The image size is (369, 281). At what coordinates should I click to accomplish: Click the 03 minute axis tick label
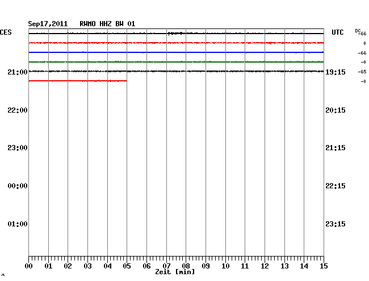87,266
